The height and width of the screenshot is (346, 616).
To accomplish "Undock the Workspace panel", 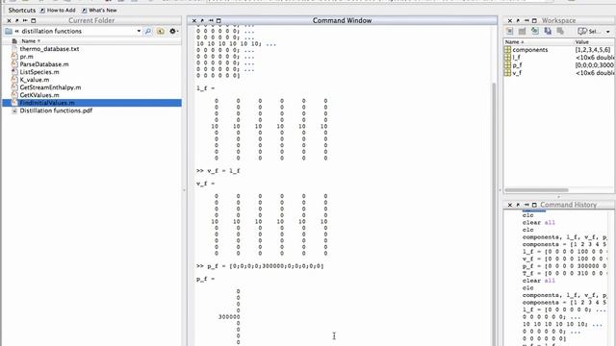I will coord(518,20).
